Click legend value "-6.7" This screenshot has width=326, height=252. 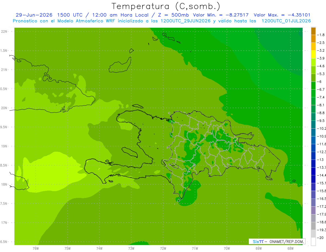coord(321,89)
